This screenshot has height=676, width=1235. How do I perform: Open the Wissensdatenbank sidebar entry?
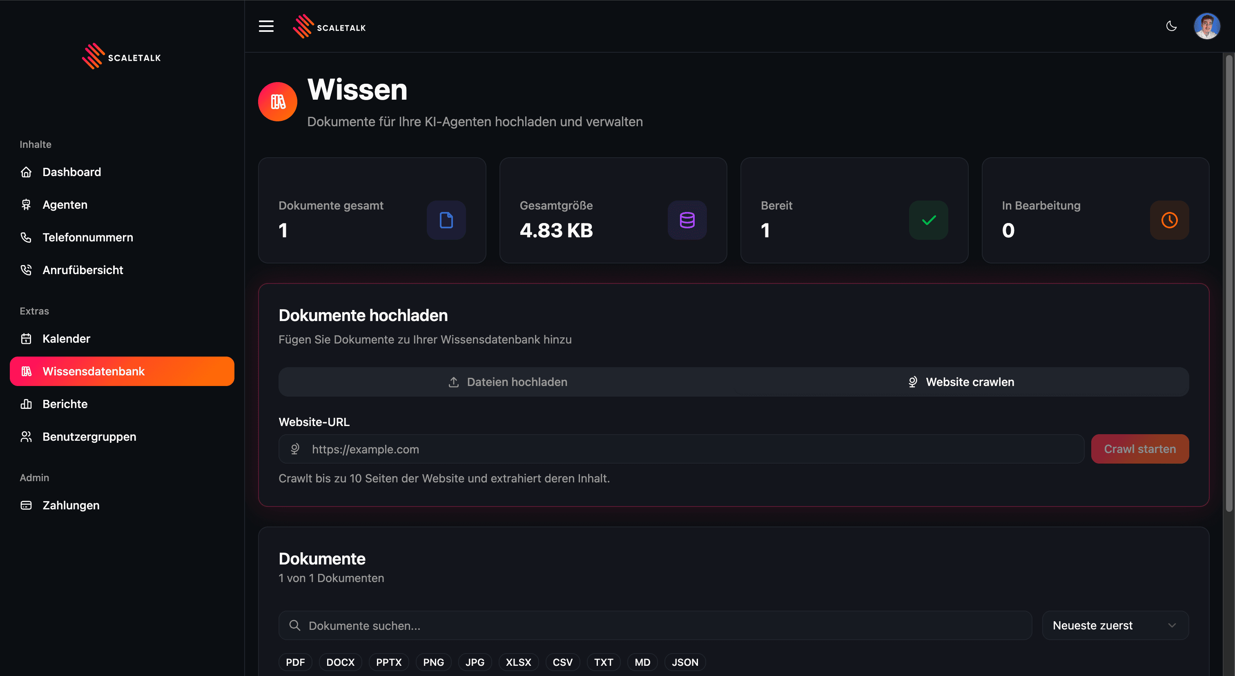(94, 370)
